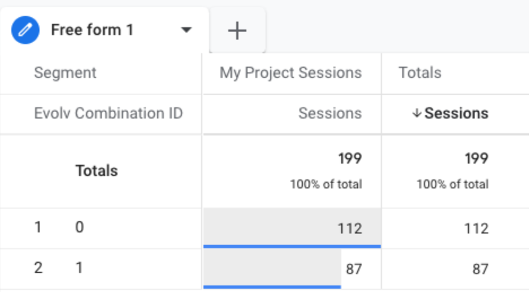Click the My Project Sessions segment header
Screen dimensions: 530x292
click(290, 73)
